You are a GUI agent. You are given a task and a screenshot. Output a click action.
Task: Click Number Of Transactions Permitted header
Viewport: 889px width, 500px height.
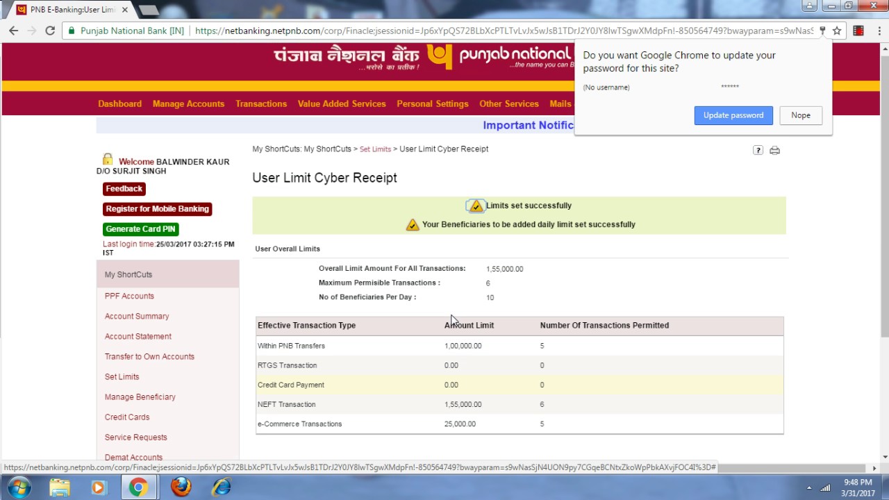click(604, 325)
